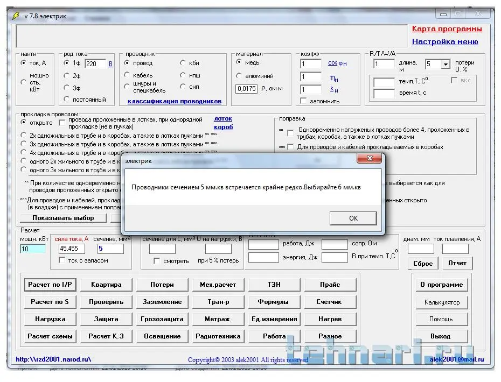Toggle запомнить checkbox
The width and height of the screenshot is (501, 382).
point(303,101)
